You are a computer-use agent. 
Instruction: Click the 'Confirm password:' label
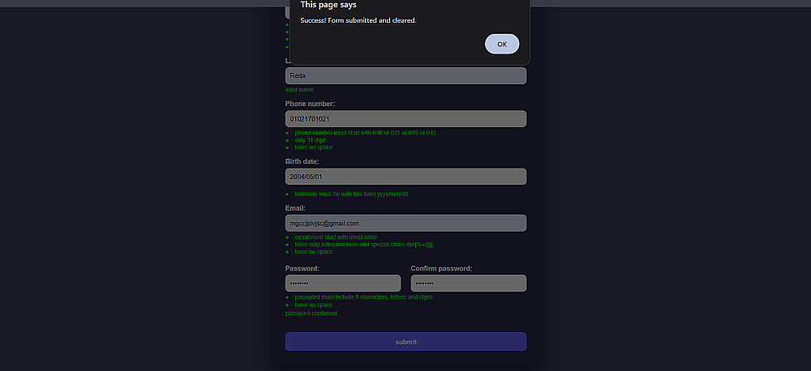point(441,268)
